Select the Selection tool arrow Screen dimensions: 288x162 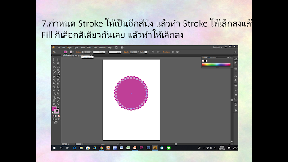pyautogui.click(x=54, y=60)
